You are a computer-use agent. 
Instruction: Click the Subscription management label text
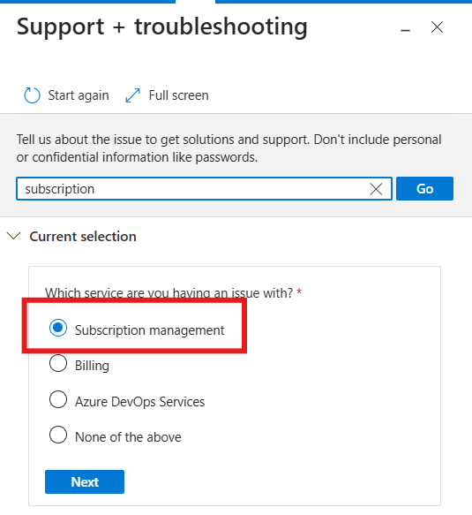[150, 330]
